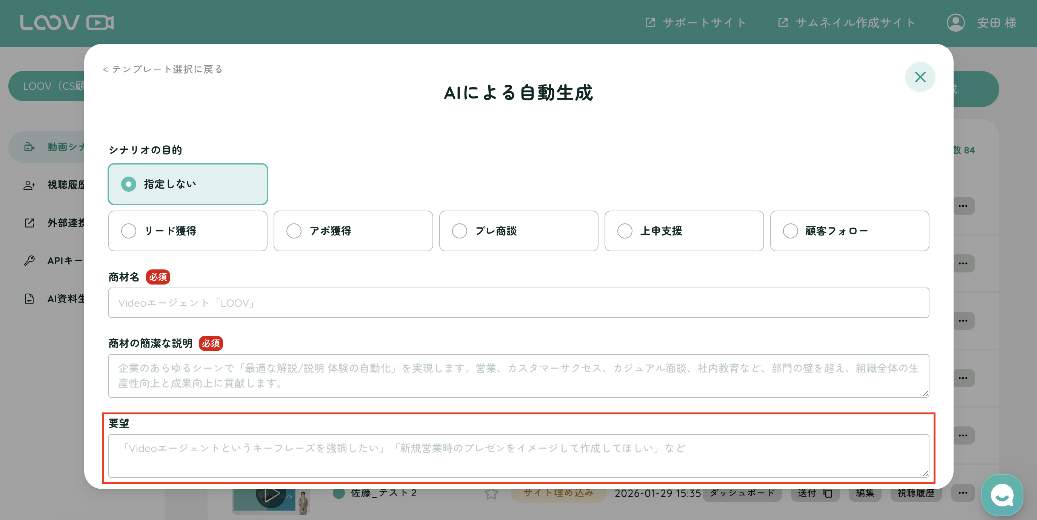Go back via テンプレート選択に戻る link

point(163,69)
